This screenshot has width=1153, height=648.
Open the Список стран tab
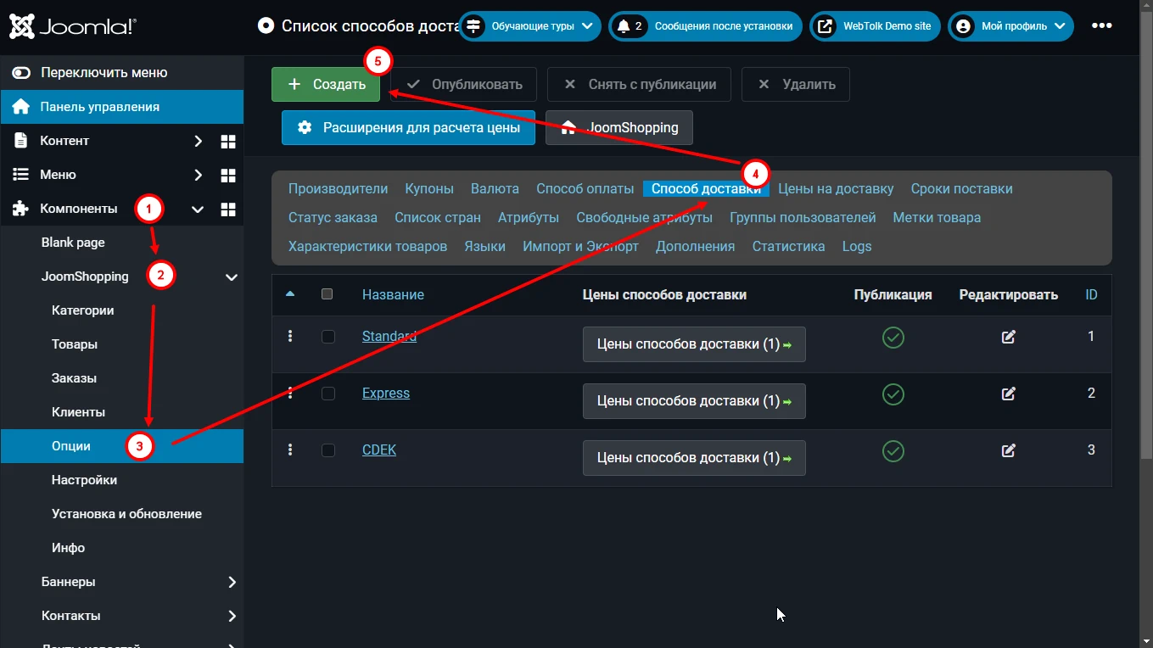point(438,217)
